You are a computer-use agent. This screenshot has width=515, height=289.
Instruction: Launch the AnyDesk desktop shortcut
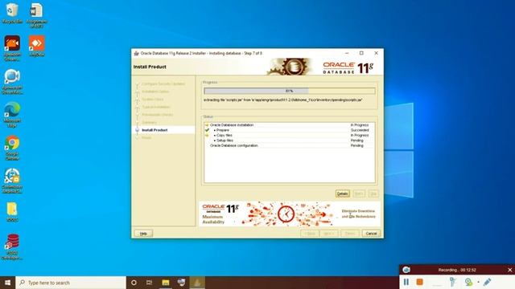pos(36,46)
